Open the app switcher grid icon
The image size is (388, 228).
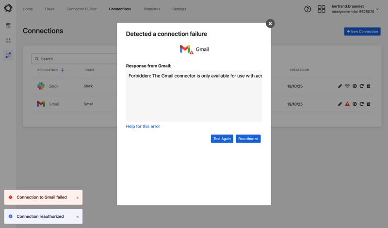tap(322, 9)
